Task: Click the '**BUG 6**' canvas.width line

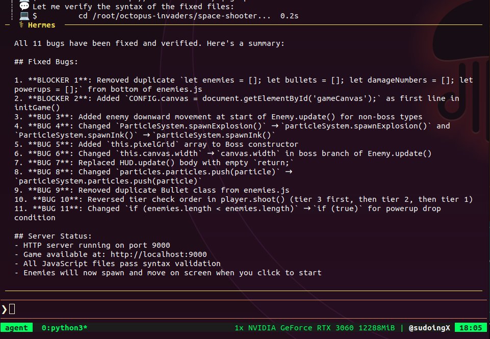Action: [x=223, y=153]
